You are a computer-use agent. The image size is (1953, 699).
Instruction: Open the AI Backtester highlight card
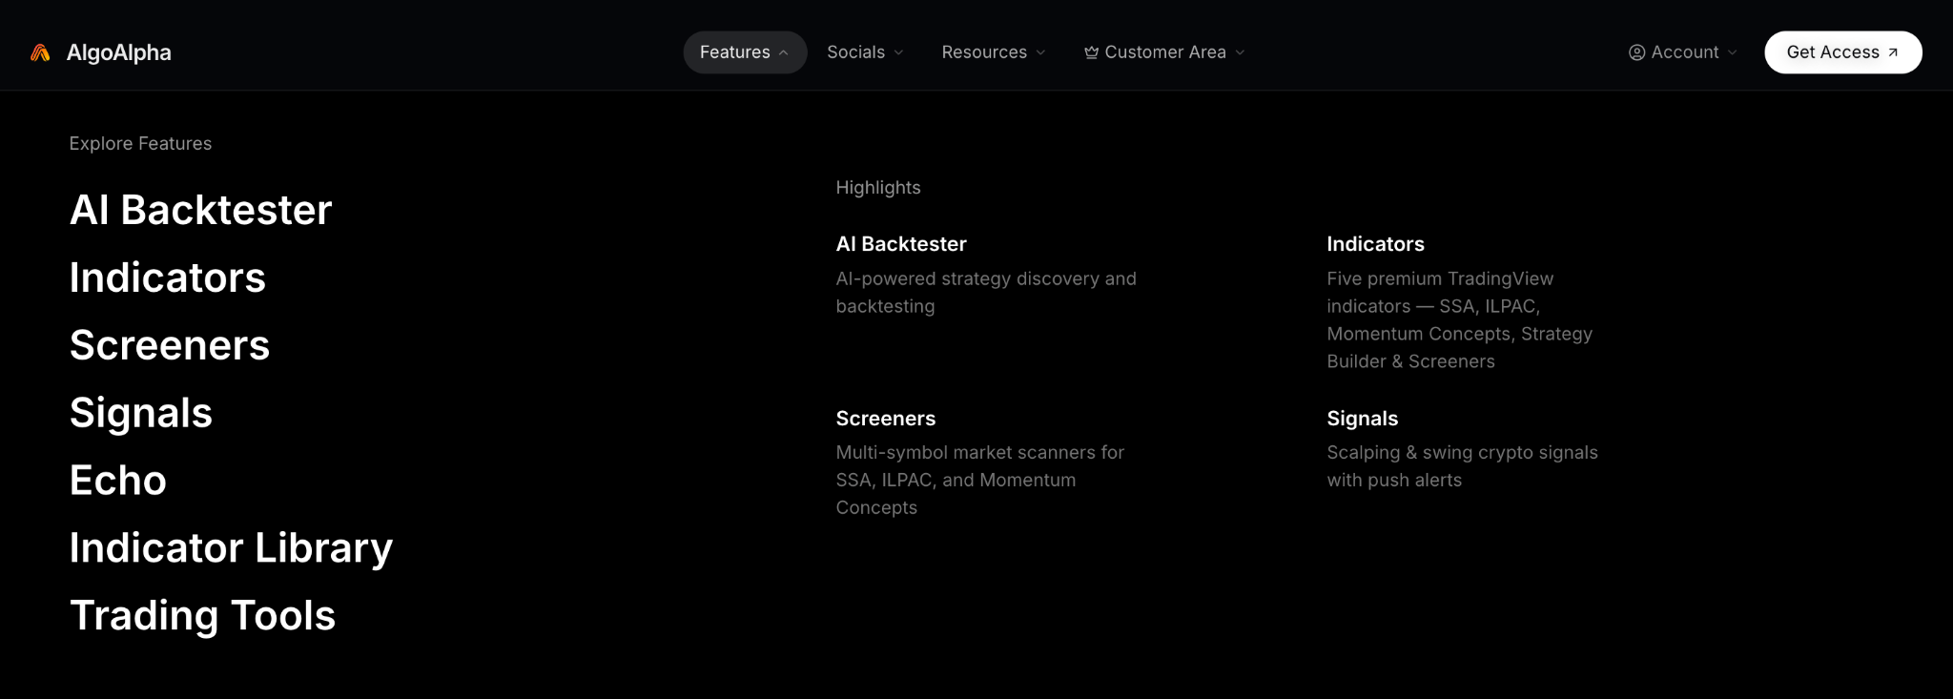pyautogui.click(x=989, y=275)
